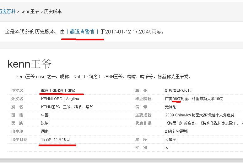Click the birthplace value 湖南
243x163 pixels.
click(x=45, y=131)
